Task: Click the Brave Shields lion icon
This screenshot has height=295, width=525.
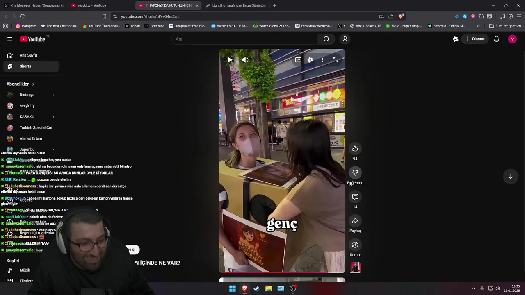Action: click(401, 16)
